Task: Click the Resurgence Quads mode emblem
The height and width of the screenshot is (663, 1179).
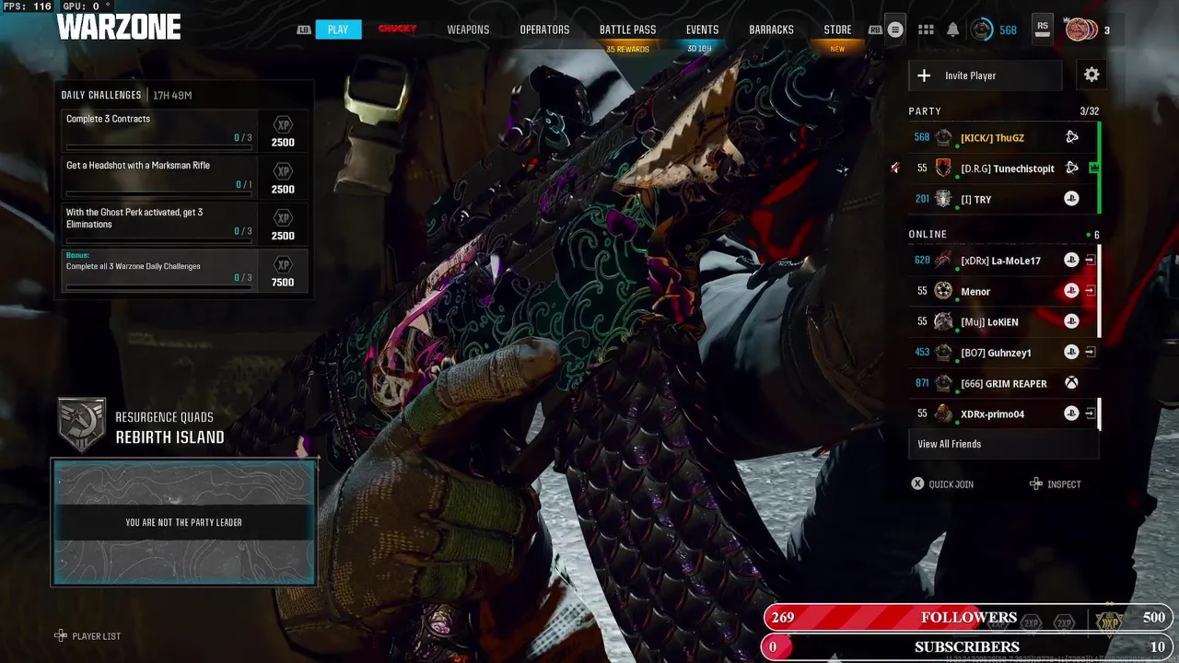Action: pos(81,425)
